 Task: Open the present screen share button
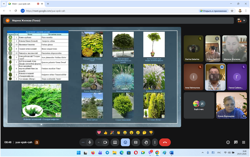[x=115, y=142]
